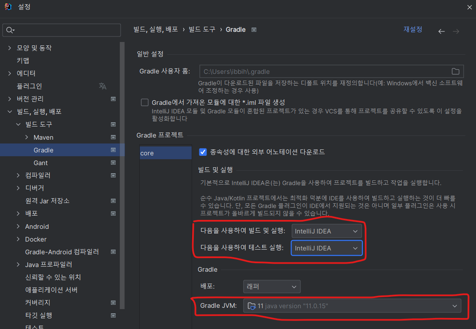This screenshot has height=329, width=476.
Task: Select core project in Gradle 프로젝트 list
Action: point(166,153)
